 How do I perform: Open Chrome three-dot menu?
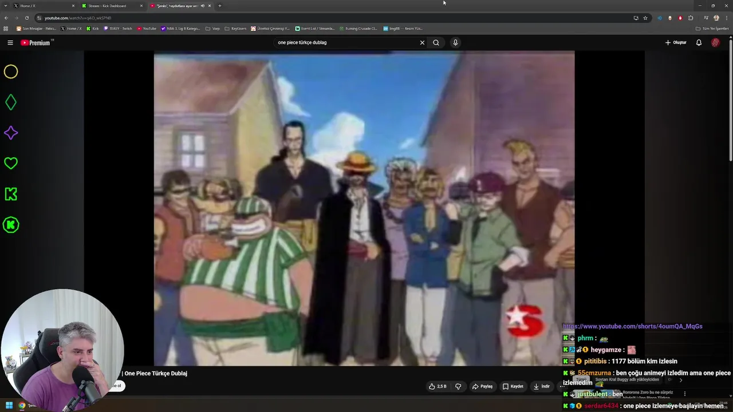point(726,18)
